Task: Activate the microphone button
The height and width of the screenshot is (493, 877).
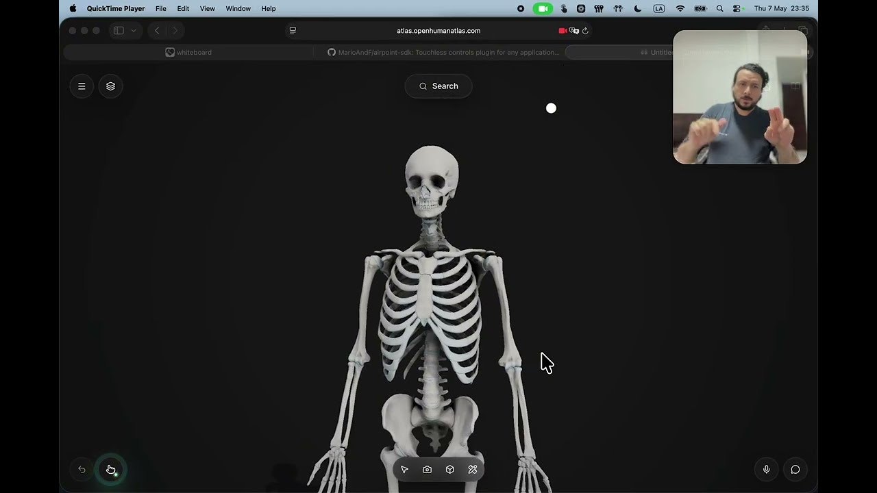Action: click(x=766, y=470)
